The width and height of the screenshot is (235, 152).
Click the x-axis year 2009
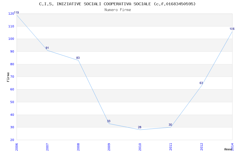[x=109, y=147]
